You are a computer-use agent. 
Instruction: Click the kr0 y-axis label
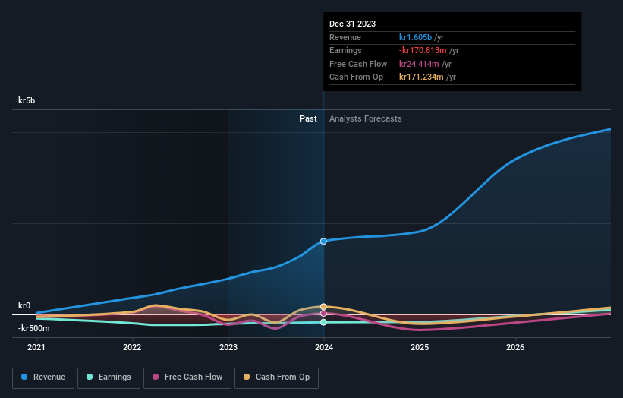pos(24,305)
